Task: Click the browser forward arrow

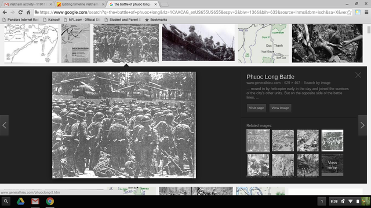Action: click(13, 12)
